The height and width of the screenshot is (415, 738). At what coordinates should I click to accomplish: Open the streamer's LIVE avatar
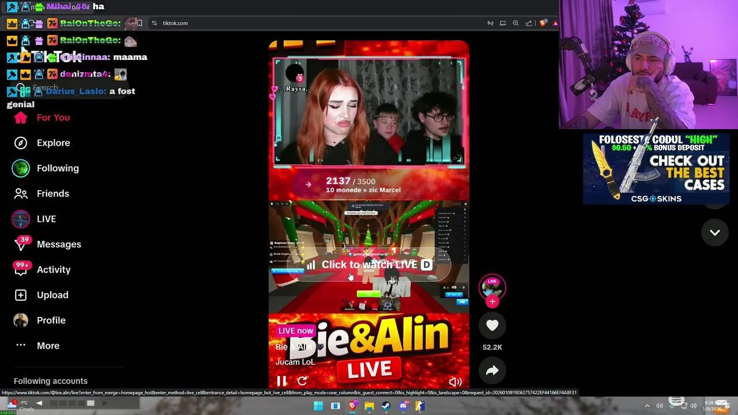click(x=492, y=286)
